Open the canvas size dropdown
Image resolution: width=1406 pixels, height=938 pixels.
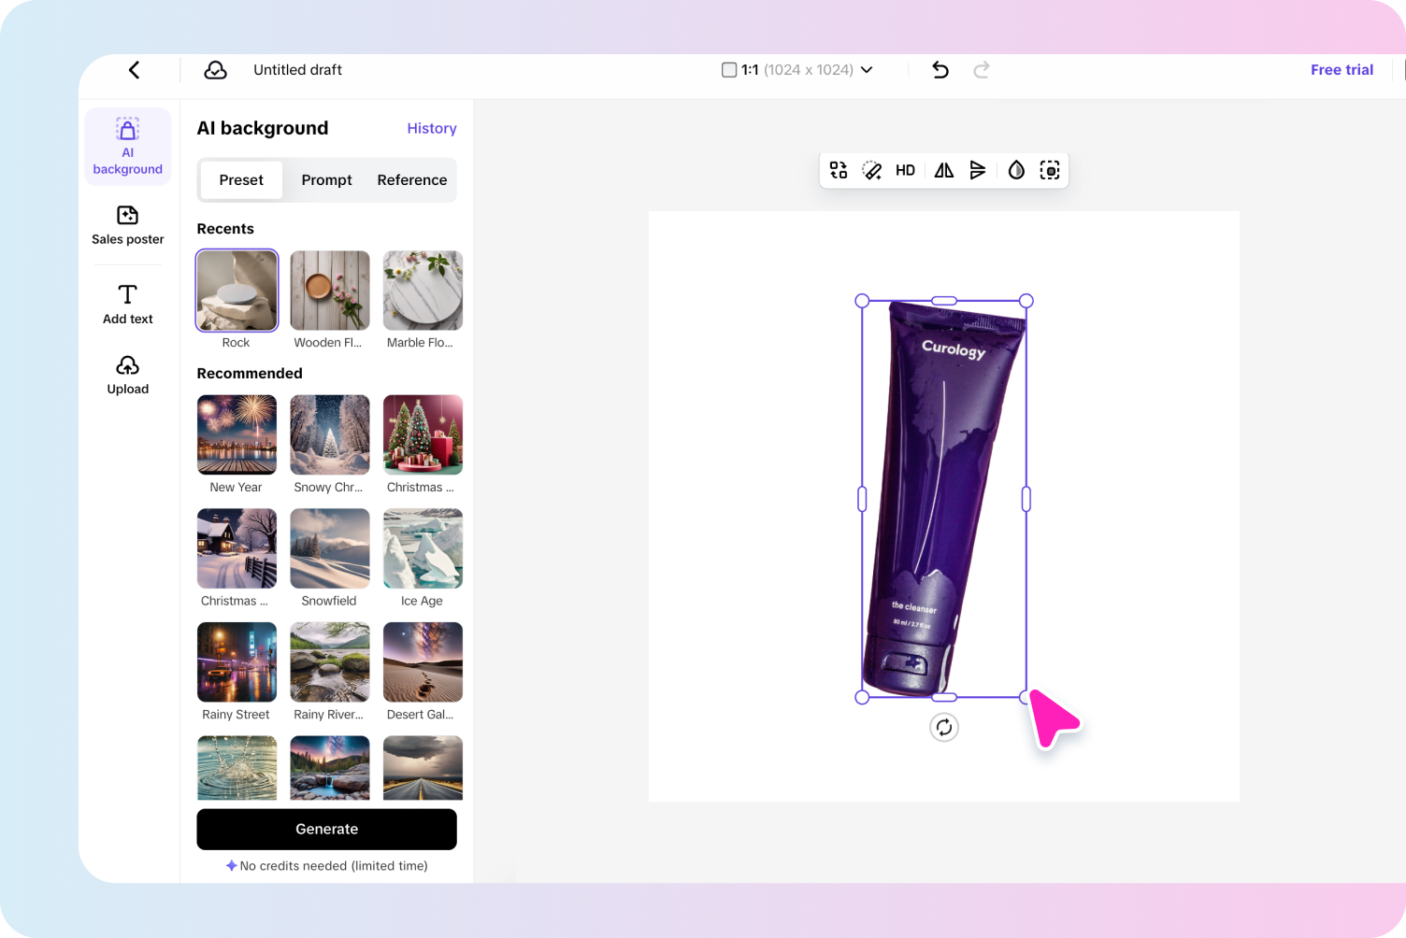pyautogui.click(x=797, y=69)
